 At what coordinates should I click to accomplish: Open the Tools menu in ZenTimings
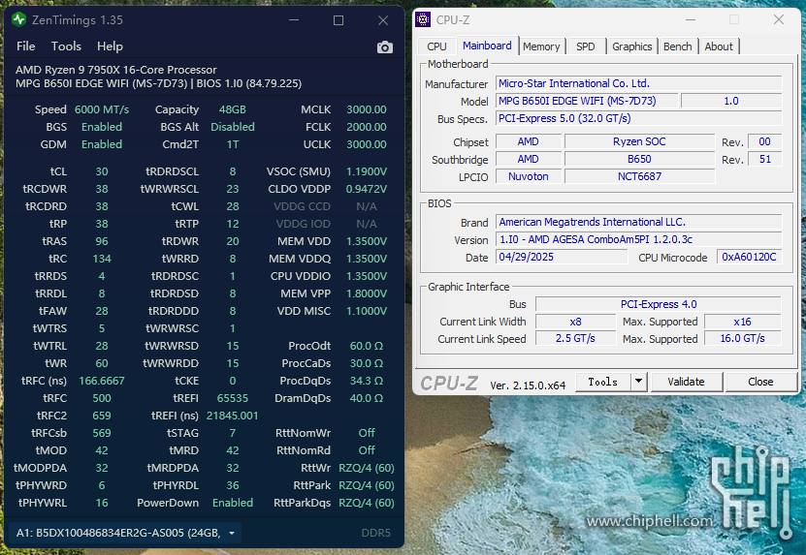[x=66, y=46]
